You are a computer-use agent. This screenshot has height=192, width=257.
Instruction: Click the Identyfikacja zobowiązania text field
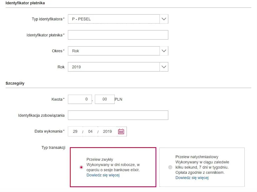[118, 115]
